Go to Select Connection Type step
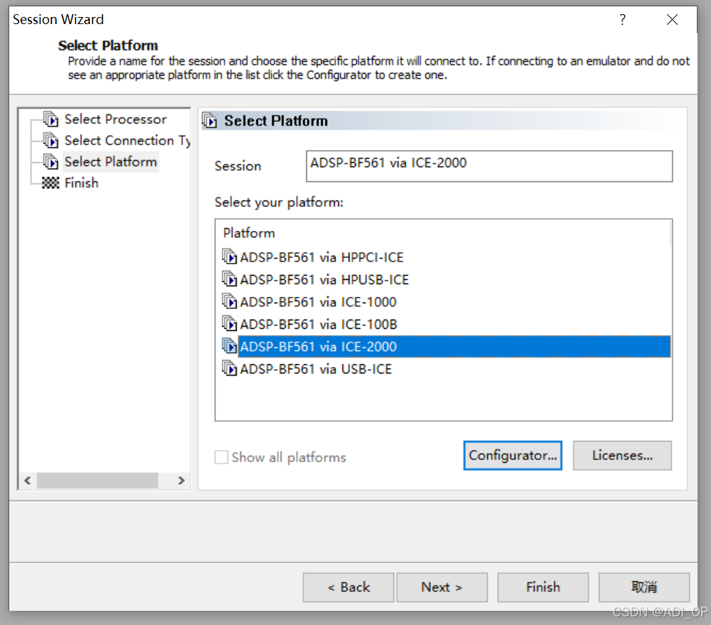The width and height of the screenshot is (711, 625). point(128,140)
